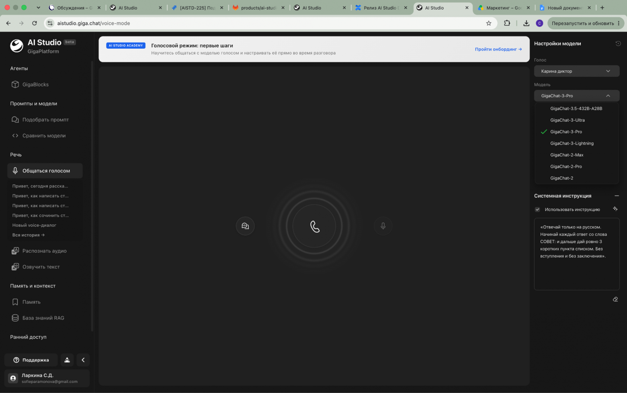Switch to the Маркетинг browser tab
This screenshot has width=627, height=393.
click(x=504, y=8)
